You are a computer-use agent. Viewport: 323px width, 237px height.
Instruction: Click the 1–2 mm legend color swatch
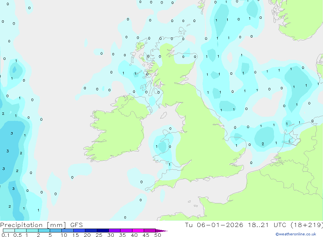click(x=32, y=231)
